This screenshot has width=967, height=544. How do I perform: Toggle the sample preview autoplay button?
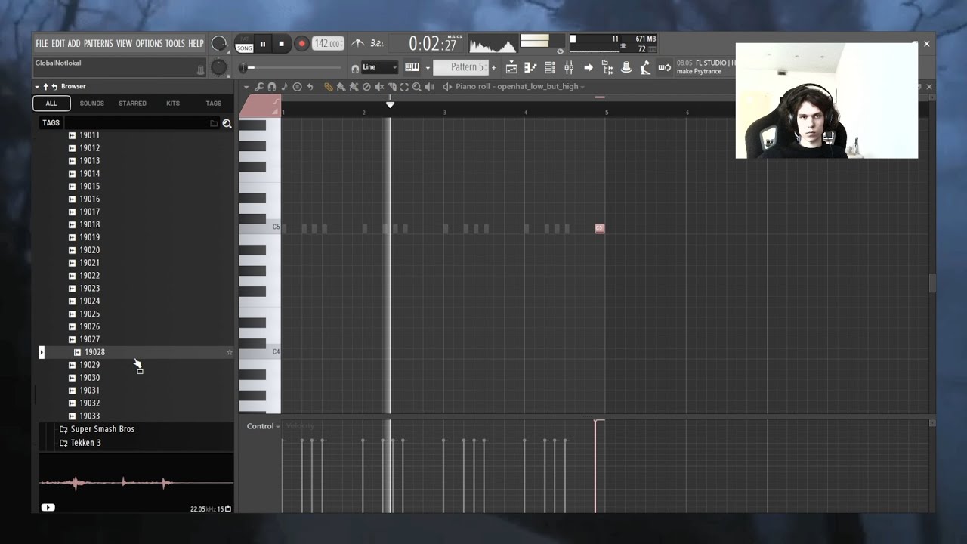[48, 508]
